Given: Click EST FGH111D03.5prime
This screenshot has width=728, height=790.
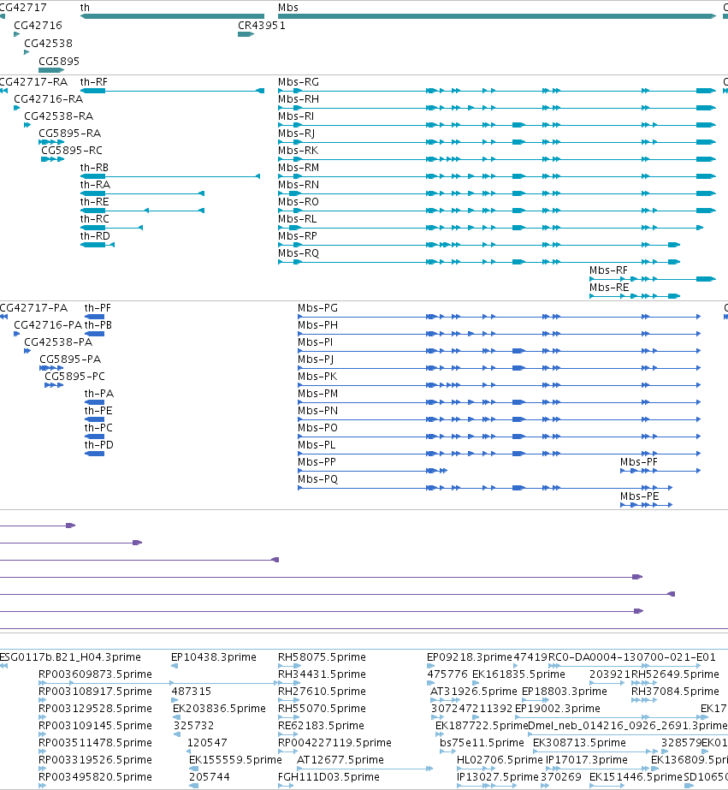Looking at the screenshot, I should [x=286, y=786].
